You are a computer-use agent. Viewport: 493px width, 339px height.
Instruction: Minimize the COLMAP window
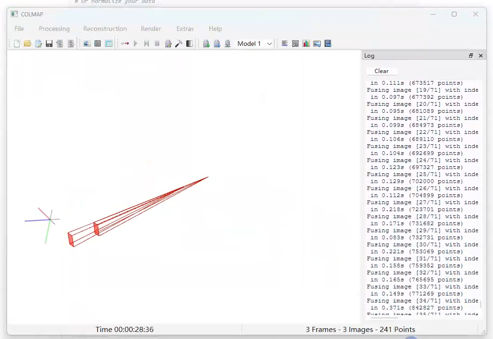(433, 14)
